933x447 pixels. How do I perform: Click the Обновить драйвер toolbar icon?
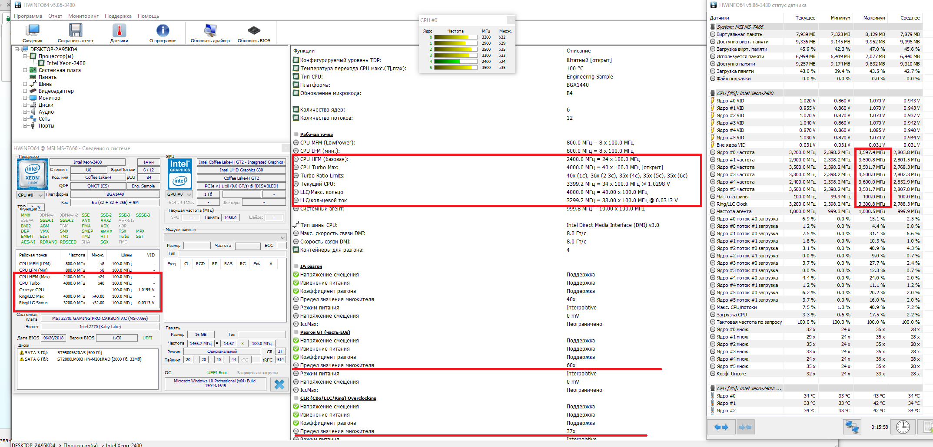click(210, 30)
